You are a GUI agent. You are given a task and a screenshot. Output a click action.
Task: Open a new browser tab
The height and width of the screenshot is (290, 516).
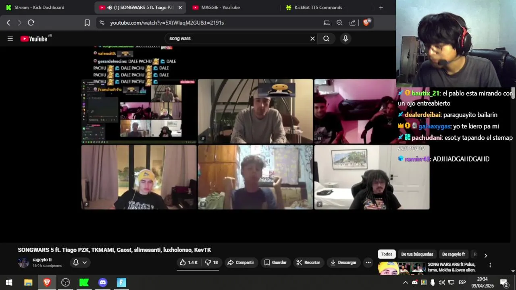click(381, 7)
